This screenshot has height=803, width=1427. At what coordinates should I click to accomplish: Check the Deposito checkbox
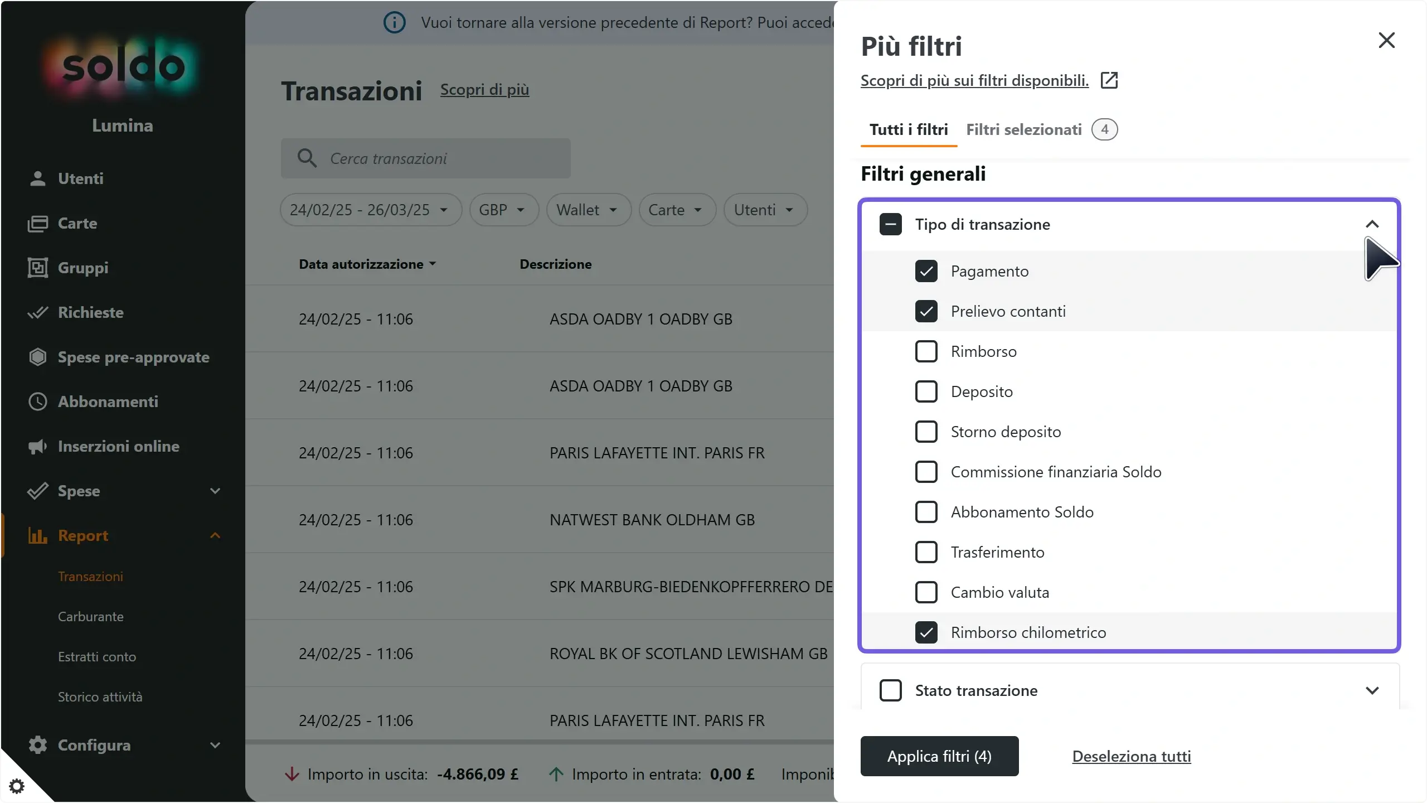click(x=926, y=391)
